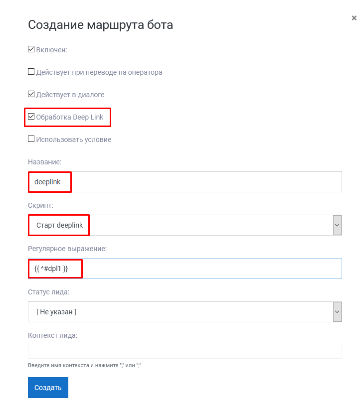Check the Использовать условие checkbox
This screenshot has height=403, width=363.
[31, 139]
